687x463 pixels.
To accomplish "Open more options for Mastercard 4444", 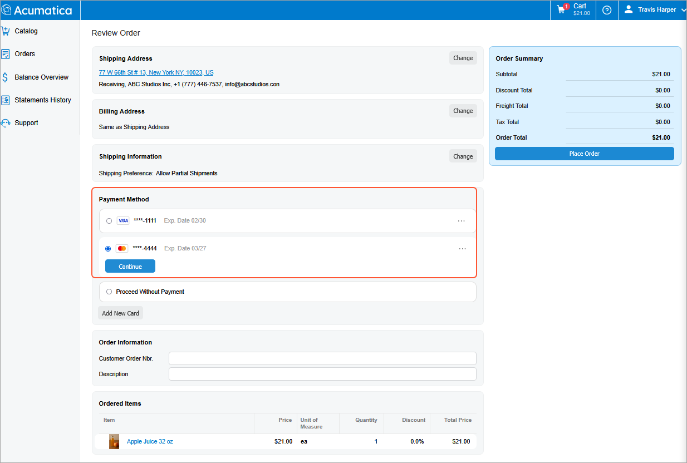I will [462, 249].
